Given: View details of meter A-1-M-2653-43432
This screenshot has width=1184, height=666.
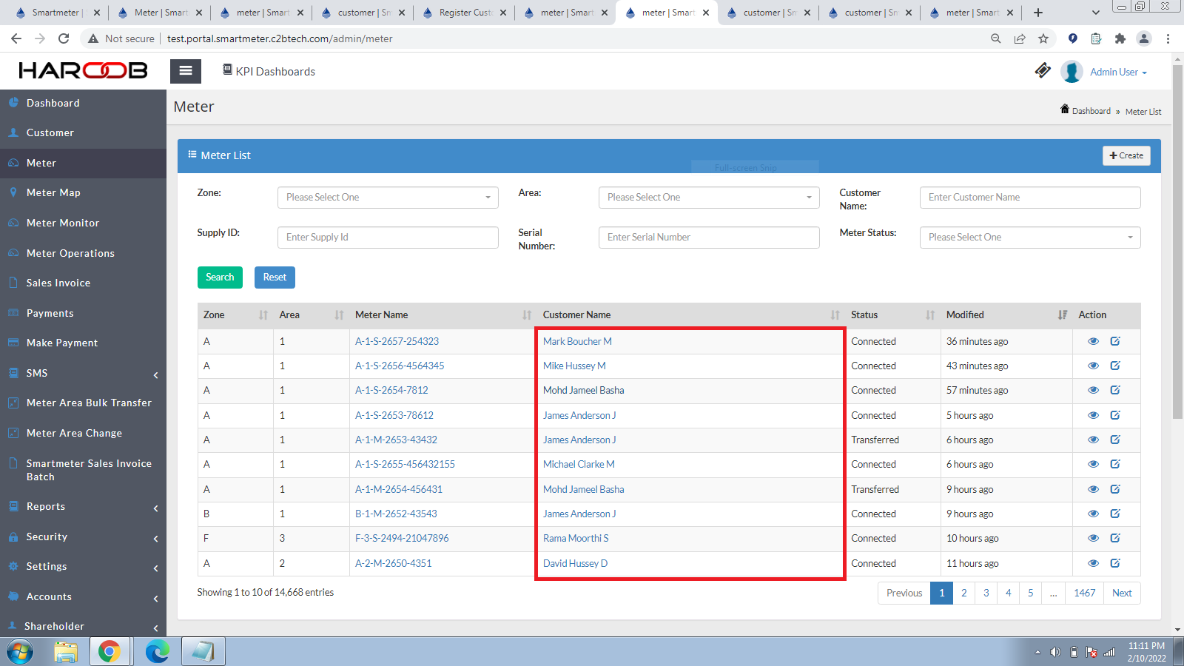Looking at the screenshot, I should tap(1093, 440).
